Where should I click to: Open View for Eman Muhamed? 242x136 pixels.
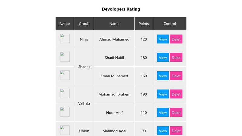163,76
